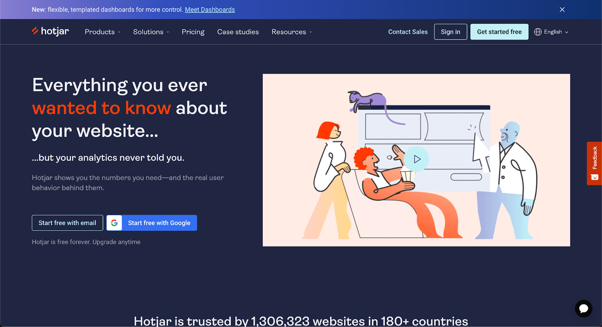
Task: Expand the Products menu
Action: point(103,32)
